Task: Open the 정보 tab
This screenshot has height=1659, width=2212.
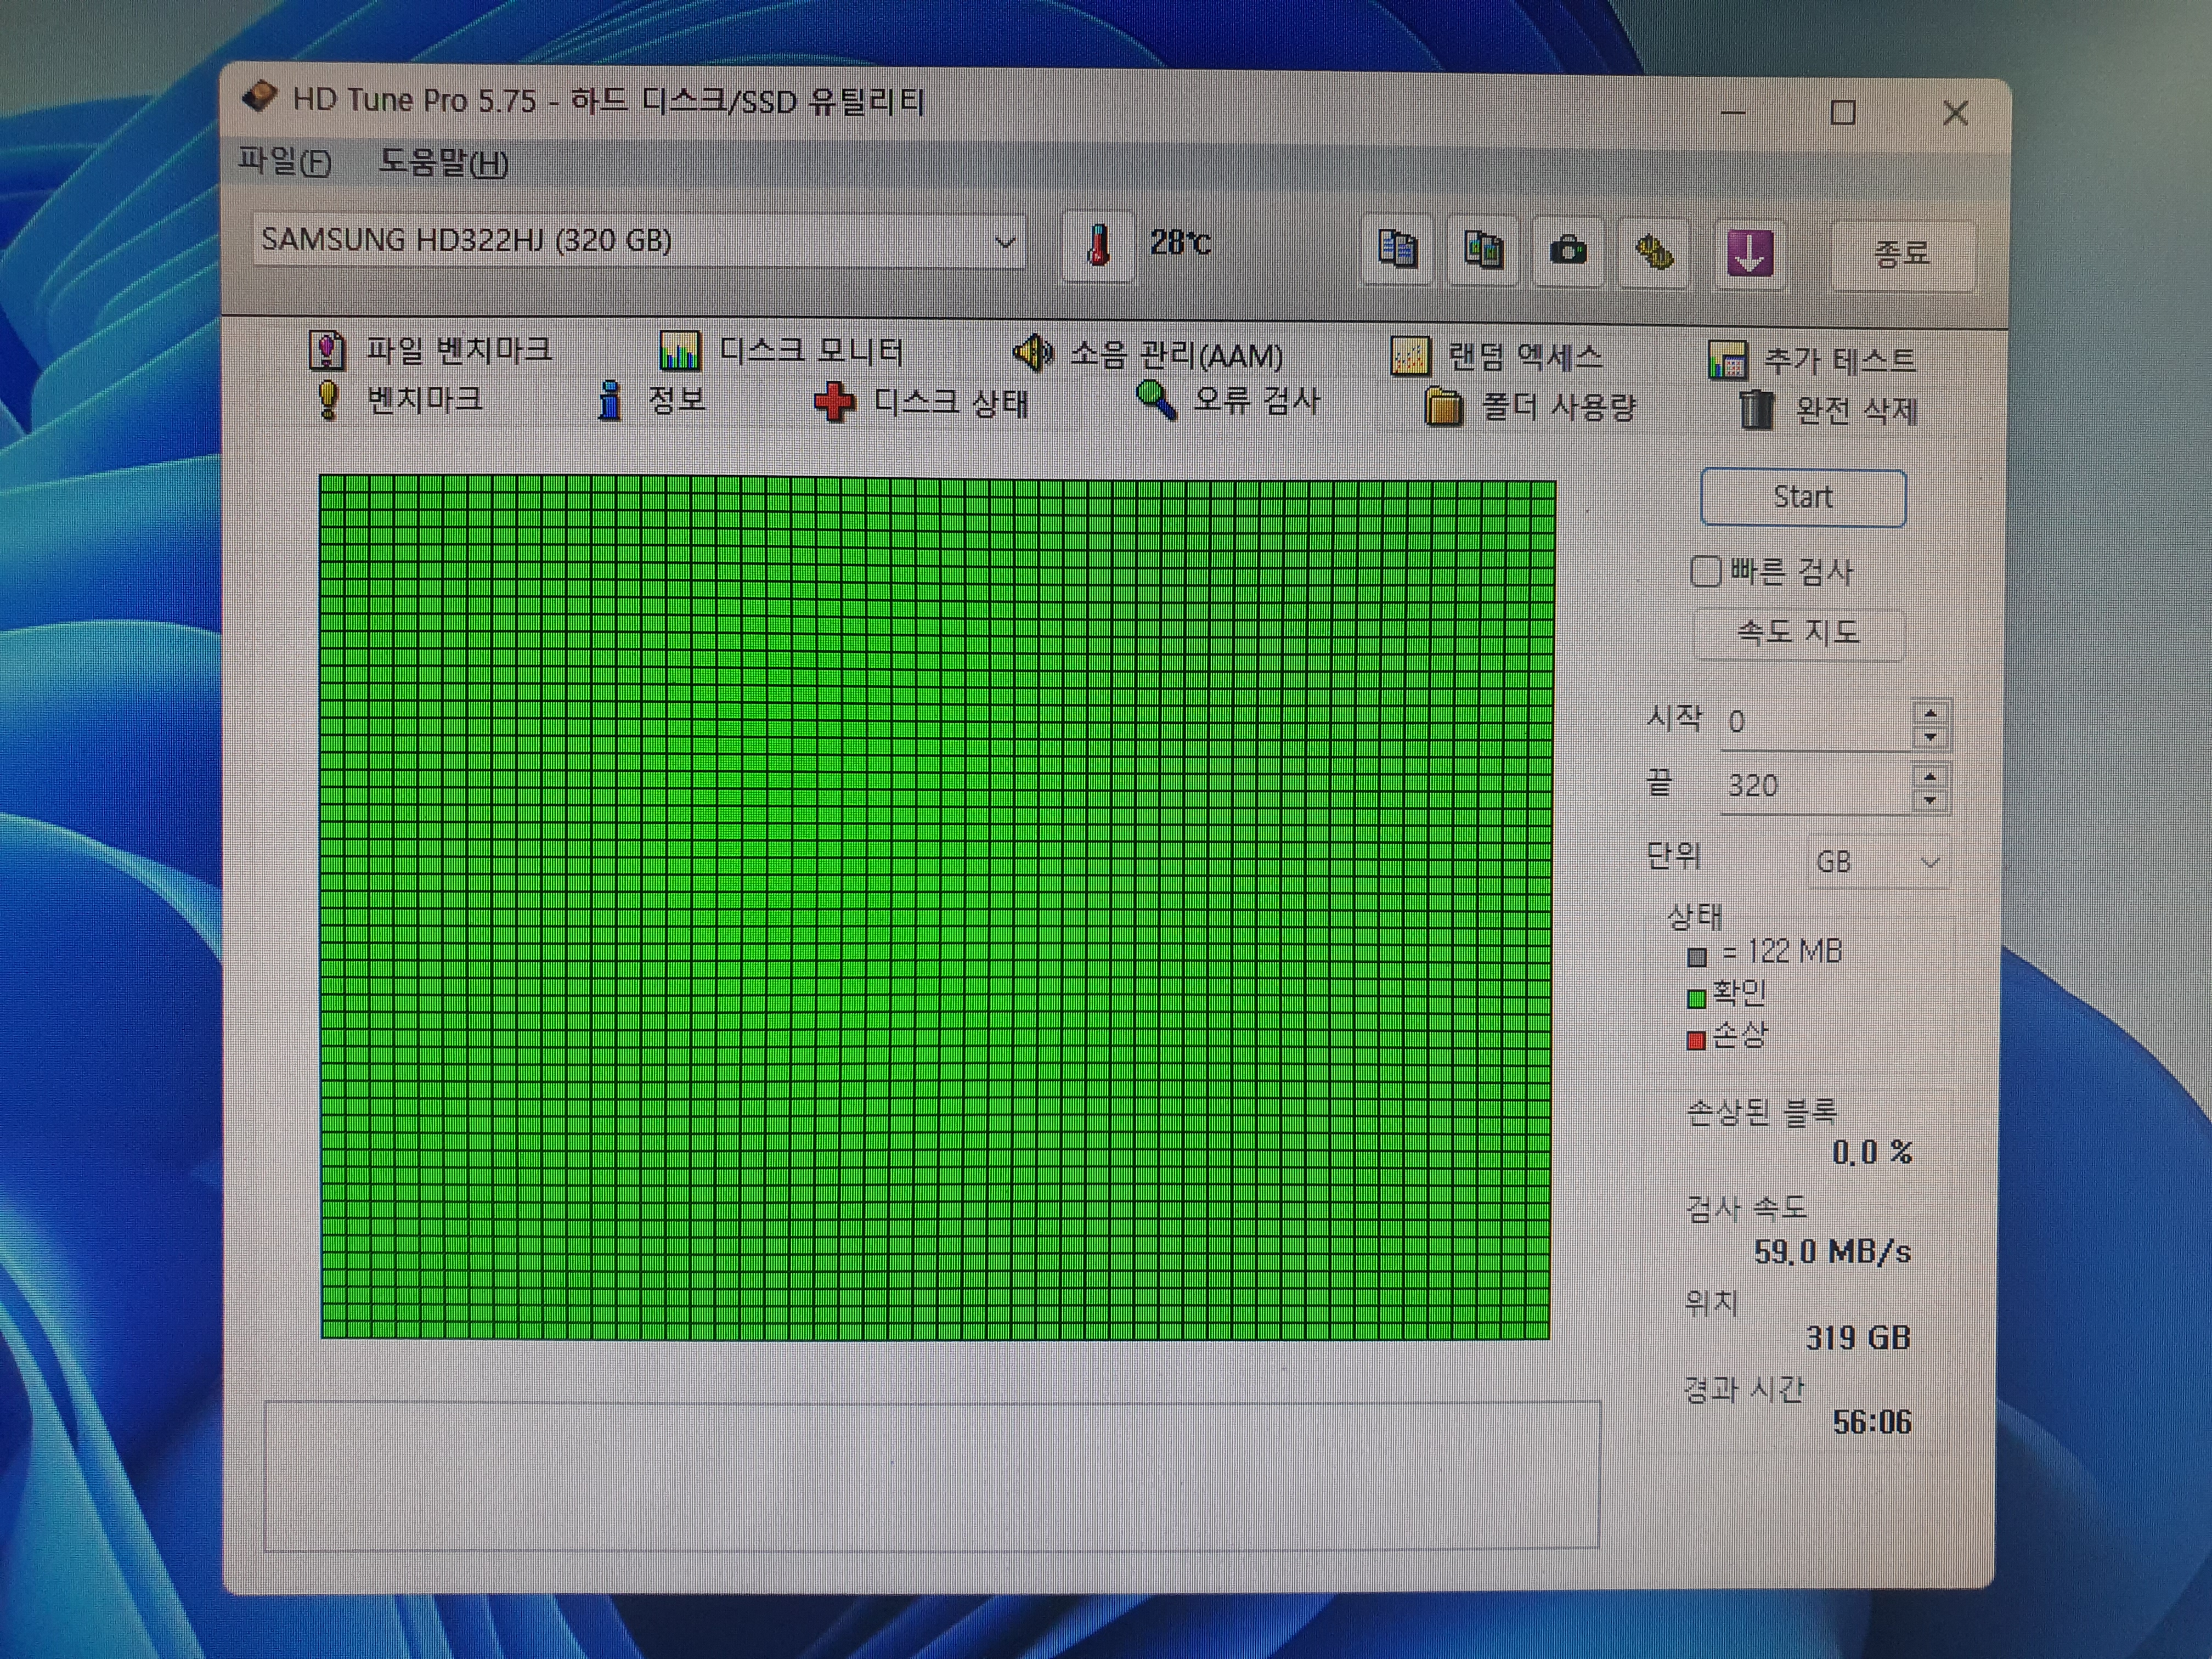Action: click(x=652, y=401)
